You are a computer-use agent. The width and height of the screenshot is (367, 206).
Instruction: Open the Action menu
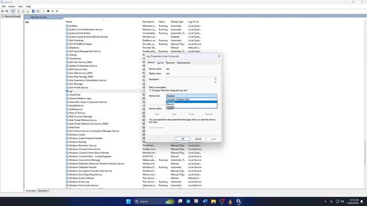pos(11,6)
